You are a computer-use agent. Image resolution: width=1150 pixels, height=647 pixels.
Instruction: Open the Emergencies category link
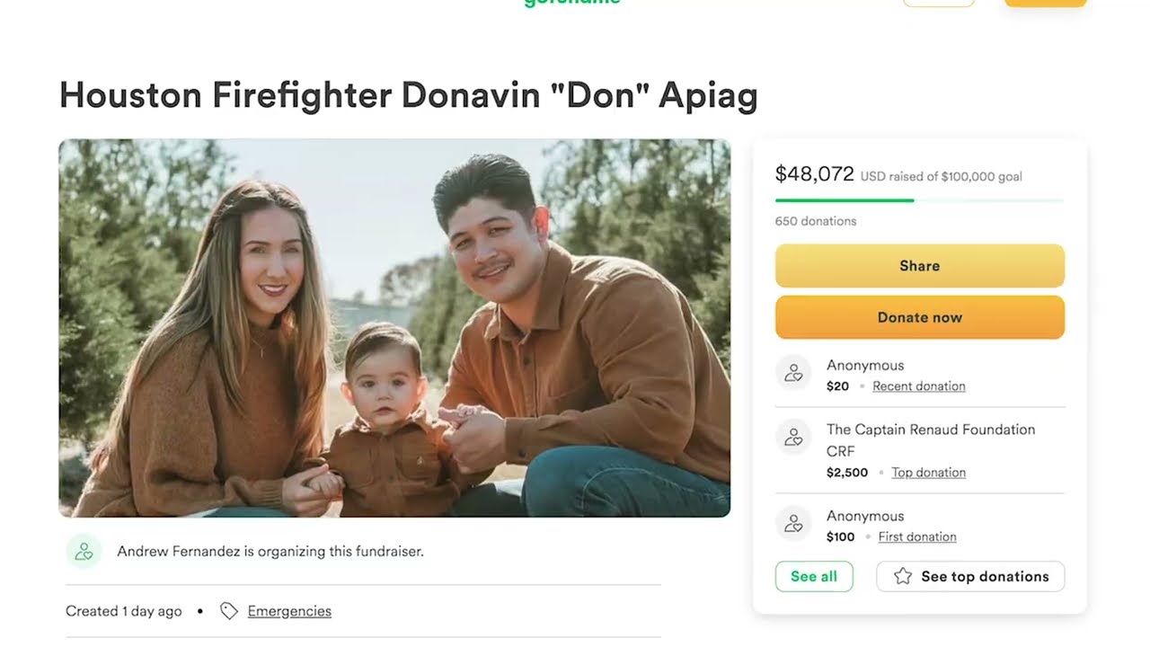click(289, 611)
